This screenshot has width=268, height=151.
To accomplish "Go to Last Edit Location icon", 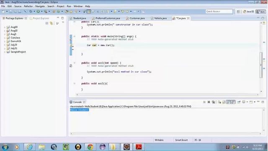I will 123,11.
